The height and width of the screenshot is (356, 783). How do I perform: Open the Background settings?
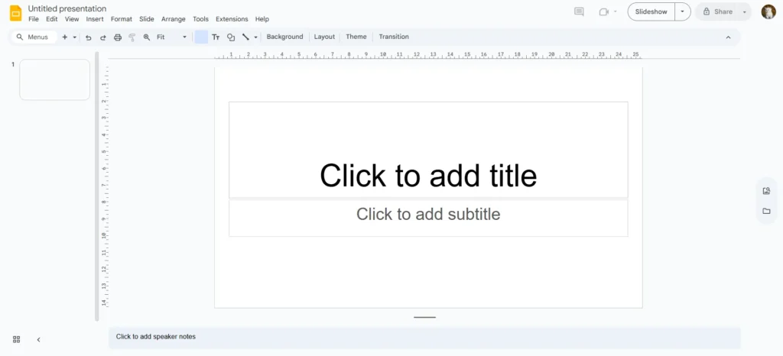pyautogui.click(x=284, y=37)
